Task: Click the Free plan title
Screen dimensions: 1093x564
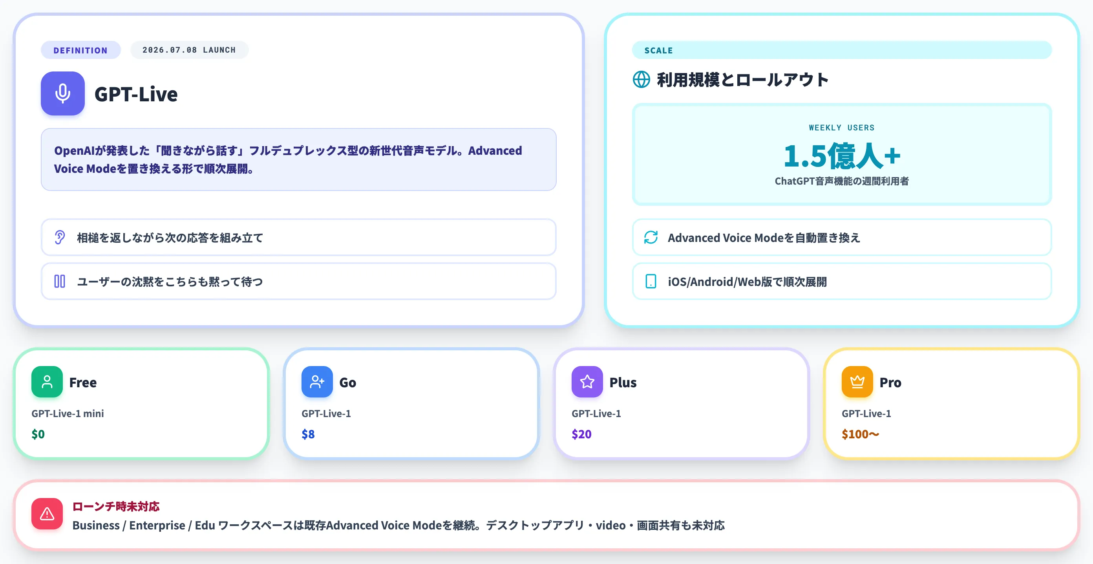Action: (83, 383)
